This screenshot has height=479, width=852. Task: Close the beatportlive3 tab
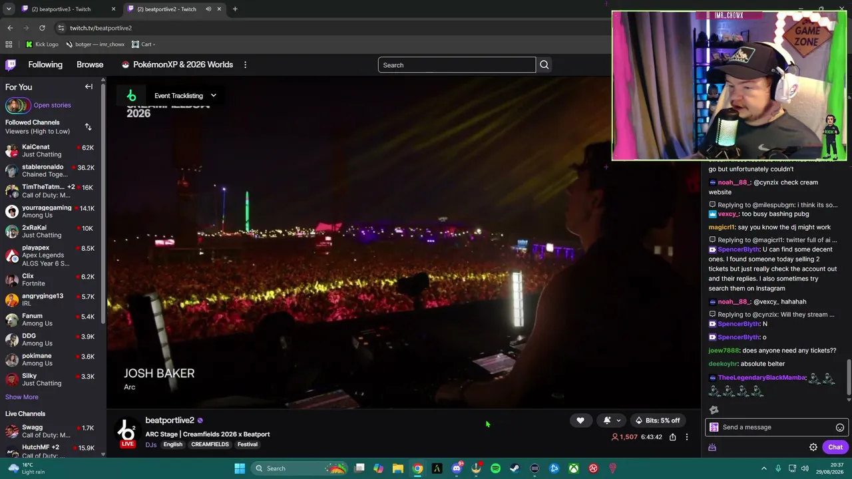tap(113, 9)
